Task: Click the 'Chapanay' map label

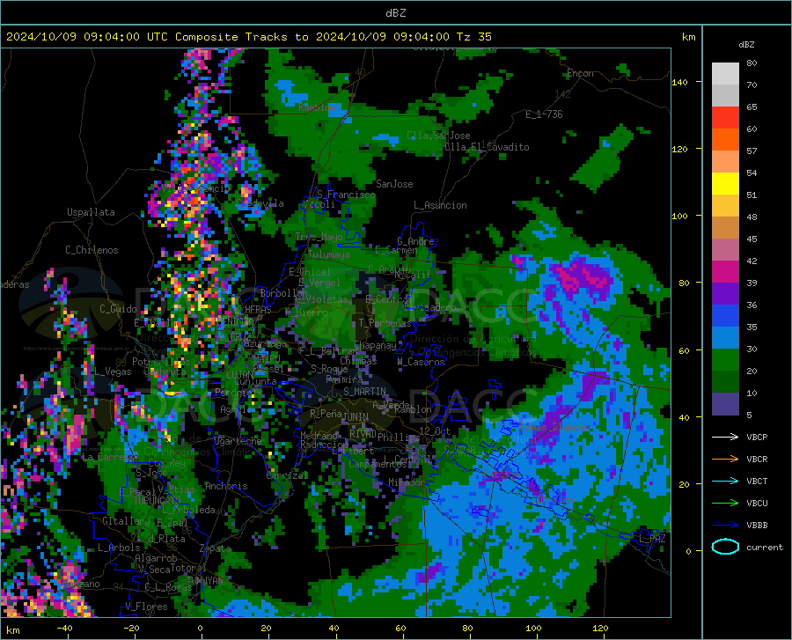Action: [x=375, y=345]
